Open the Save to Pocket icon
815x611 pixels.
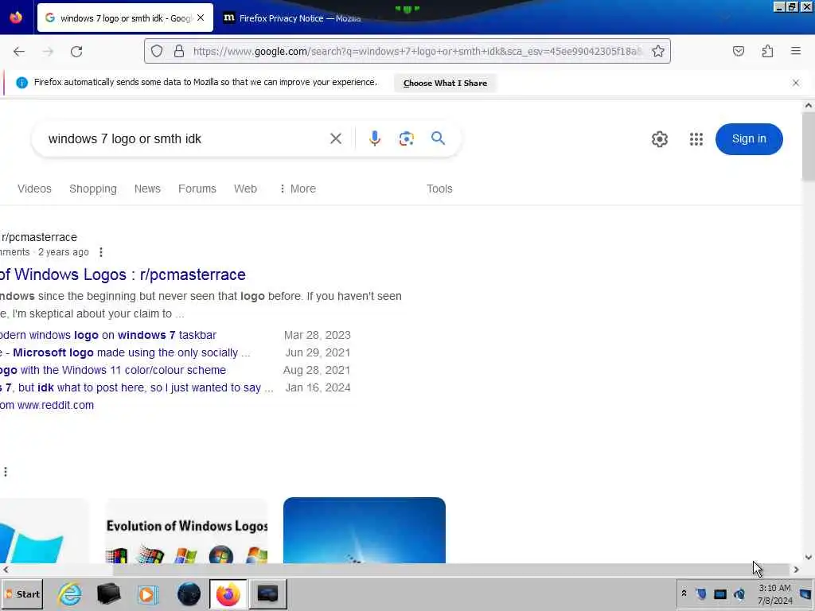point(739,51)
